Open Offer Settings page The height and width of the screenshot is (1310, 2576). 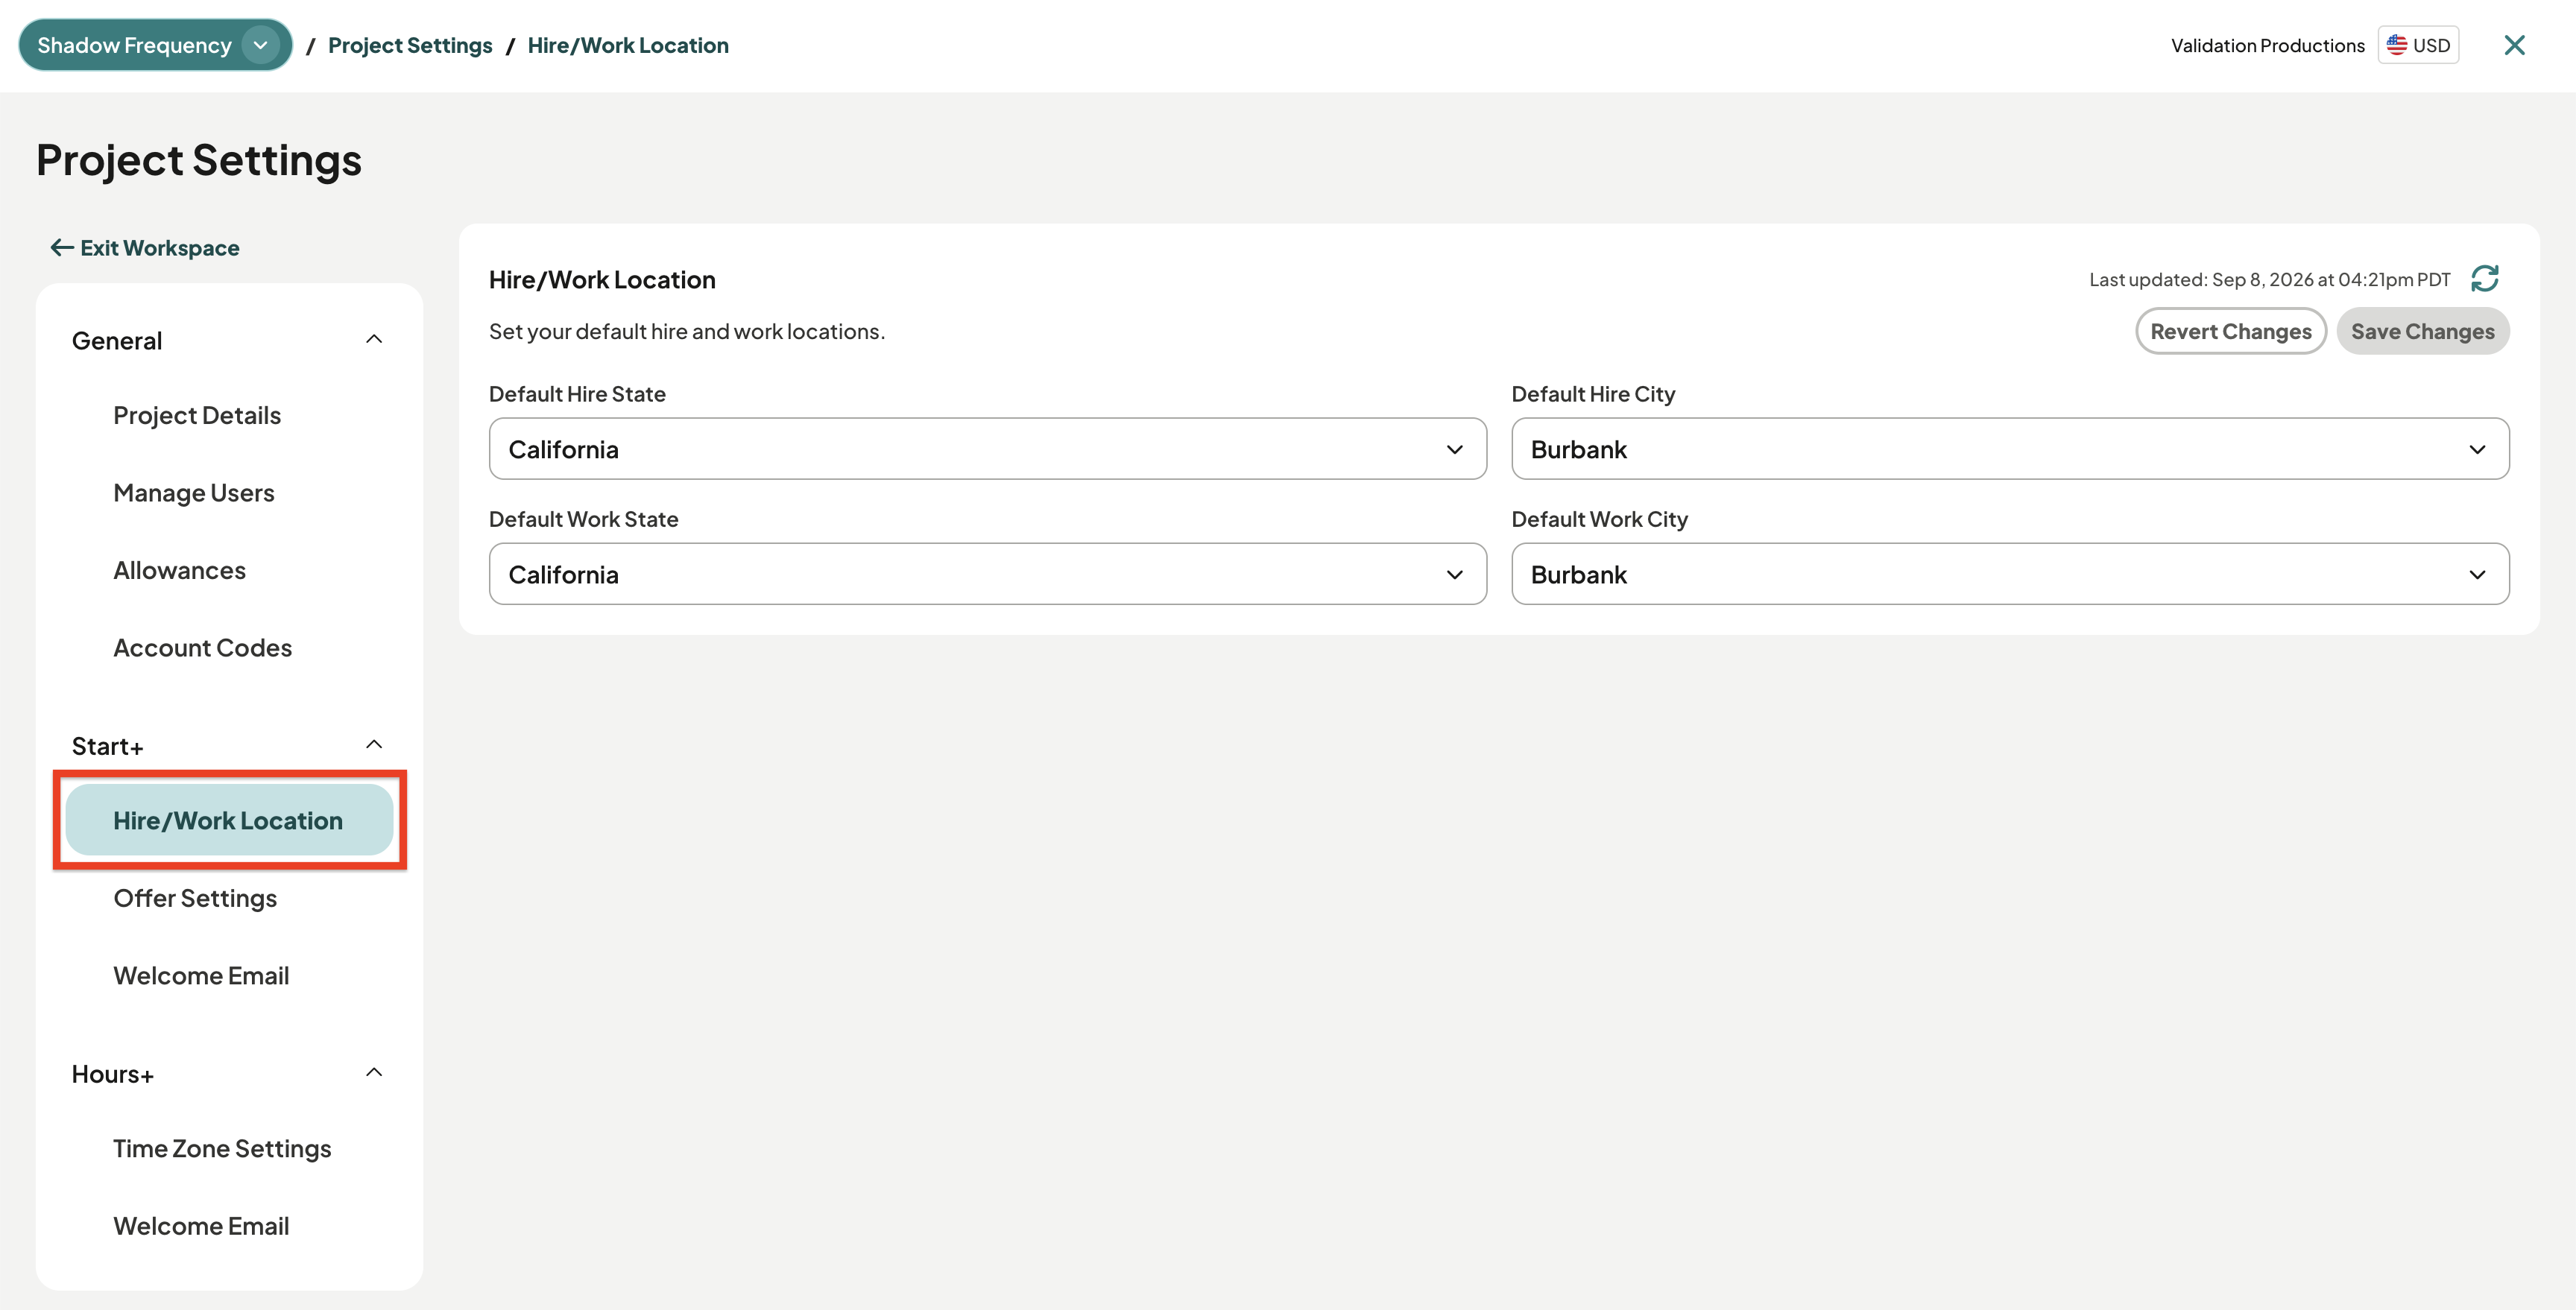tap(195, 898)
